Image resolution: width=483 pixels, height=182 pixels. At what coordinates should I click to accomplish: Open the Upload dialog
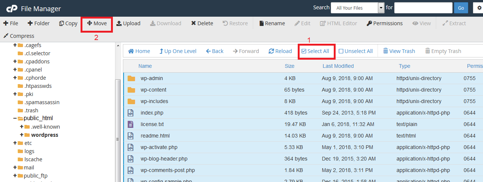tap(128, 23)
